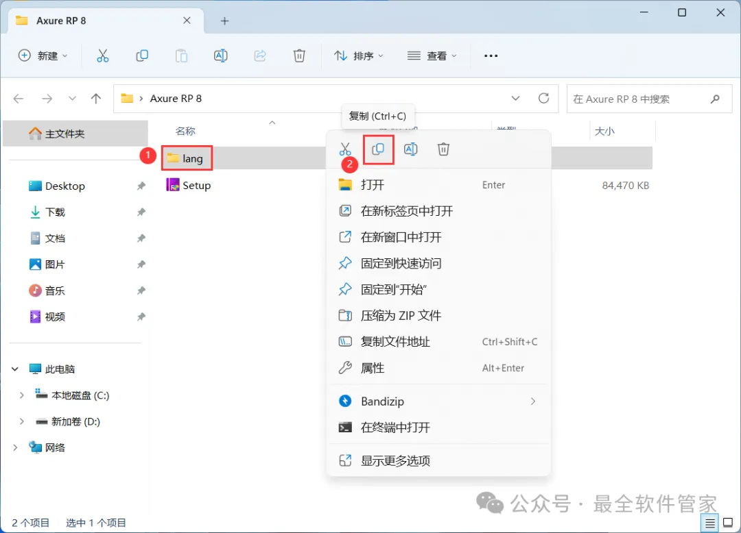Click the search box 在 Axure RP 8 中搜索
The image size is (741, 533).
click(649, 99)
